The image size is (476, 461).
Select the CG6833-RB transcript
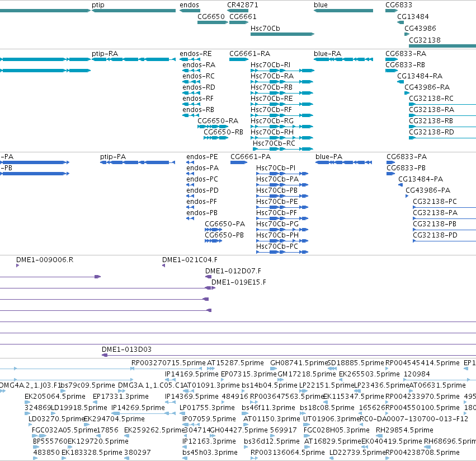[x=392, y=71]
